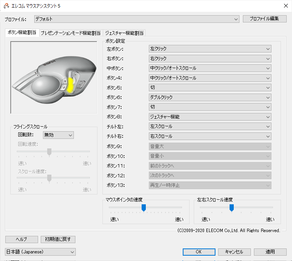This screenshot has height=261, width=292.
Task: Open the 回転数 dropdown set to 無効
Action: 58,135
